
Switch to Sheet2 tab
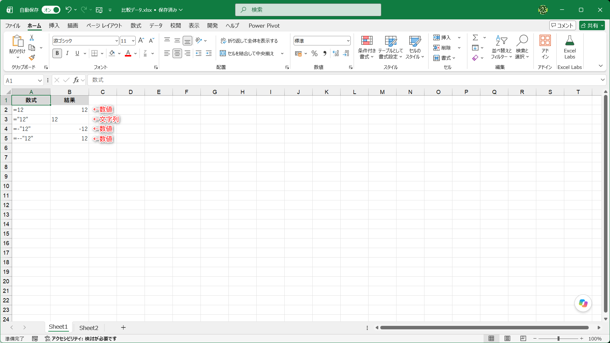coord(89,328)
